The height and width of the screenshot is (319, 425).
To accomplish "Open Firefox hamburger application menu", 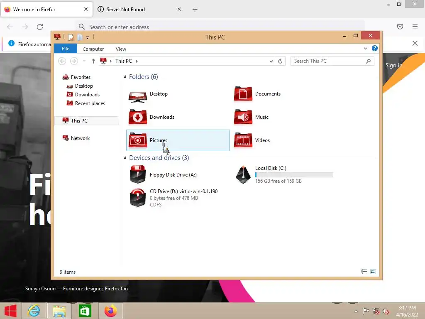I will [415, 27].
